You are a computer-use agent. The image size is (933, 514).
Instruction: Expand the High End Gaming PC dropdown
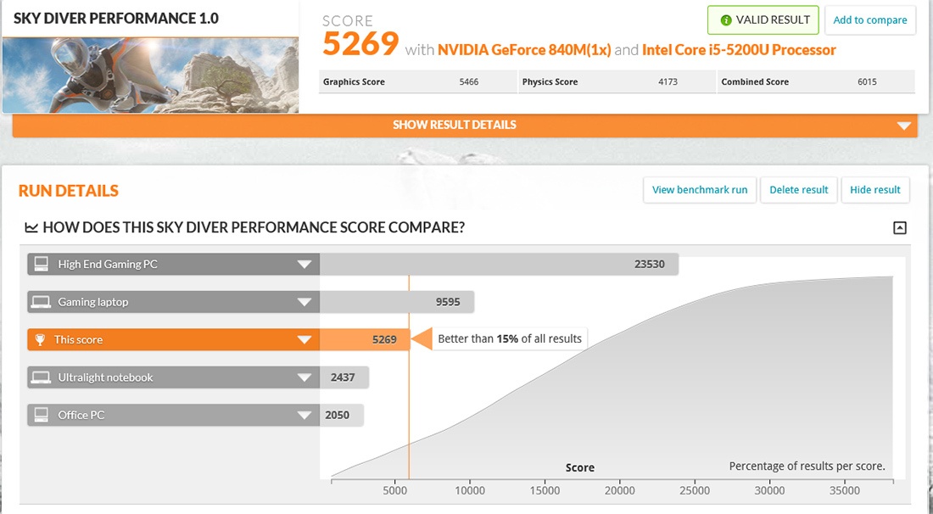click(x=304, y=264)
